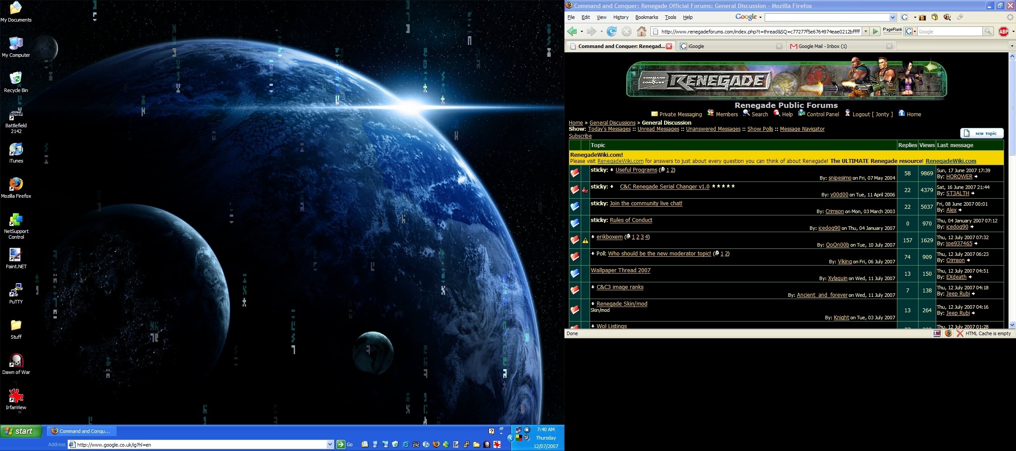The width and height of the screenshot is (1016, 451).
Task: Click the search magnifier button in Firefox
Action: click(988, 31)
